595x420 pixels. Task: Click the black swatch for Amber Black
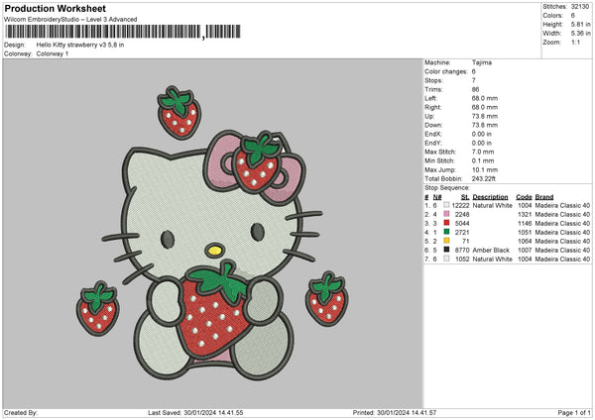(446, 250)
